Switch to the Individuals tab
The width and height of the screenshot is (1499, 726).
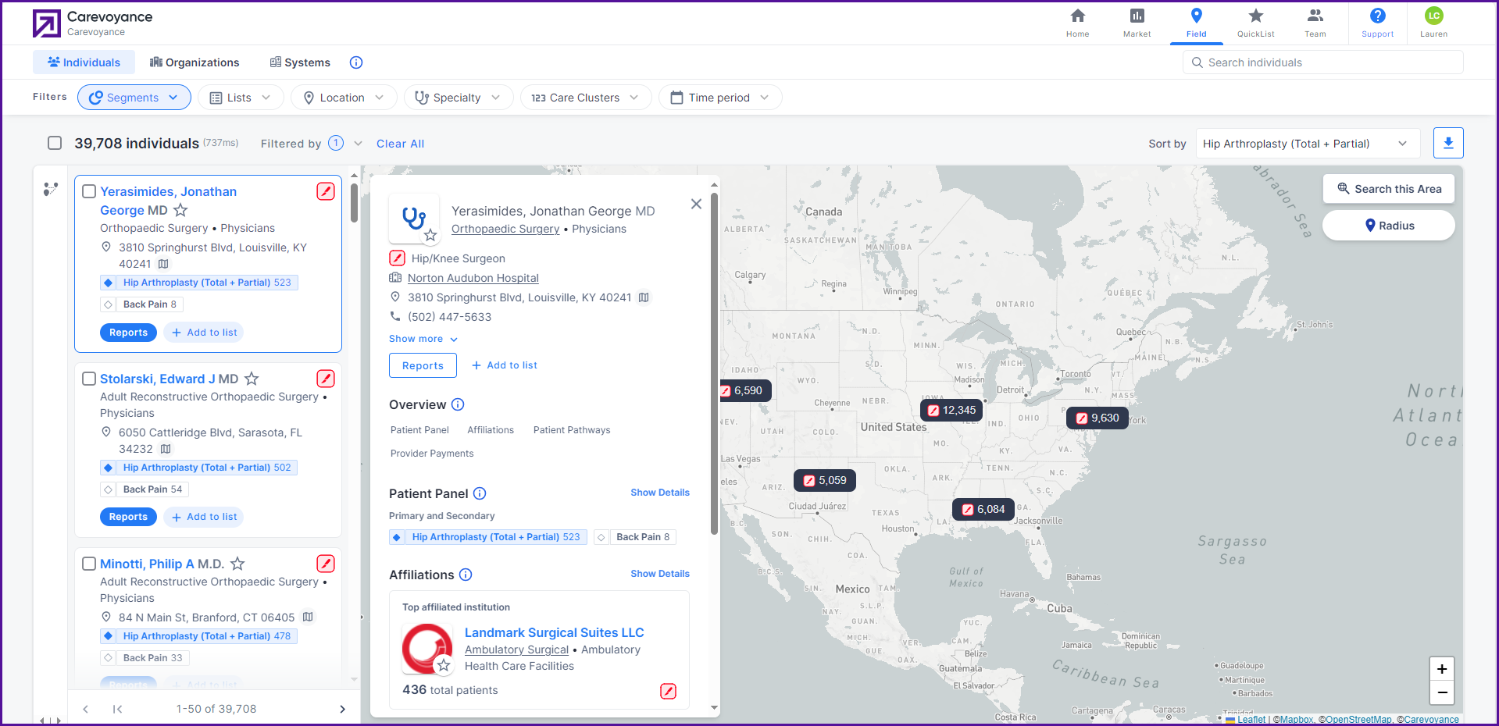(x=84, y=62)
